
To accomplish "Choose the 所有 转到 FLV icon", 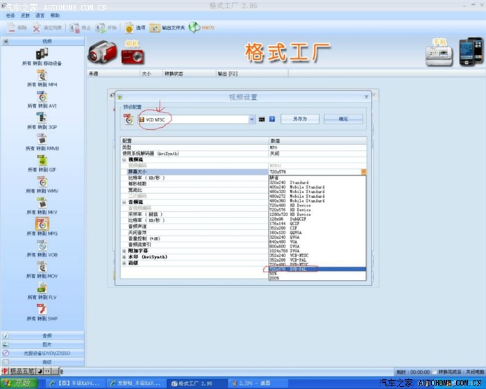I will 42,288.
